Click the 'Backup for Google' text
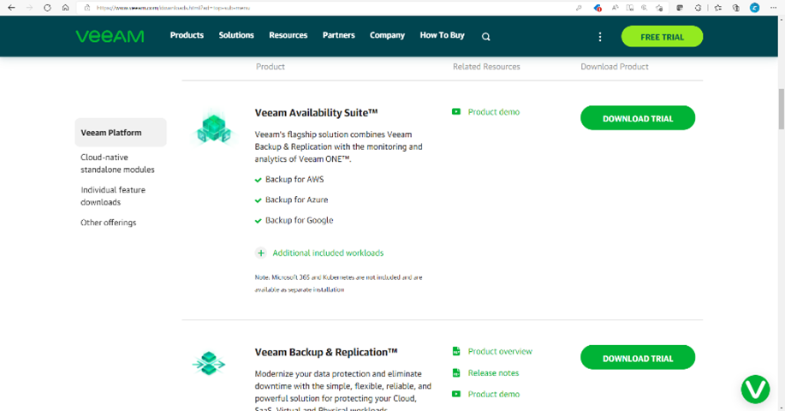This screenshot has height=411, width=785. [x=299, y=220]
